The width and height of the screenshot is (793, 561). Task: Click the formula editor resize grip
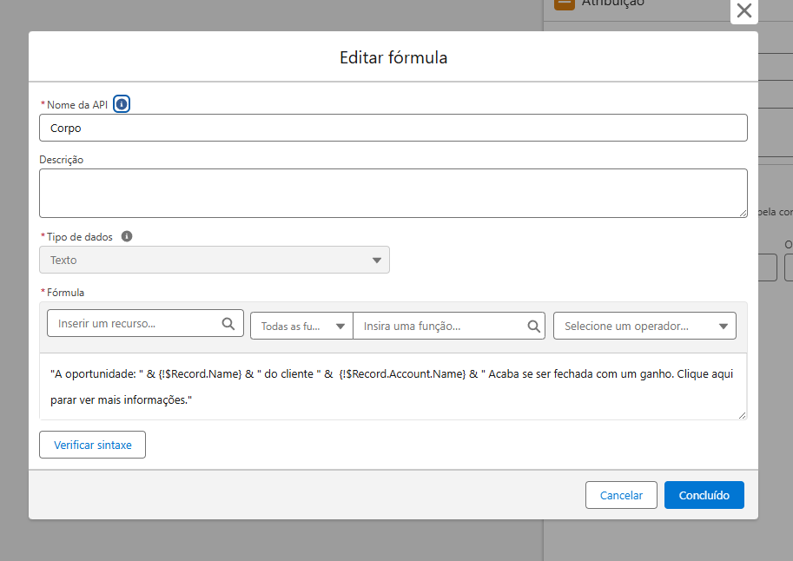pos(743,415)
